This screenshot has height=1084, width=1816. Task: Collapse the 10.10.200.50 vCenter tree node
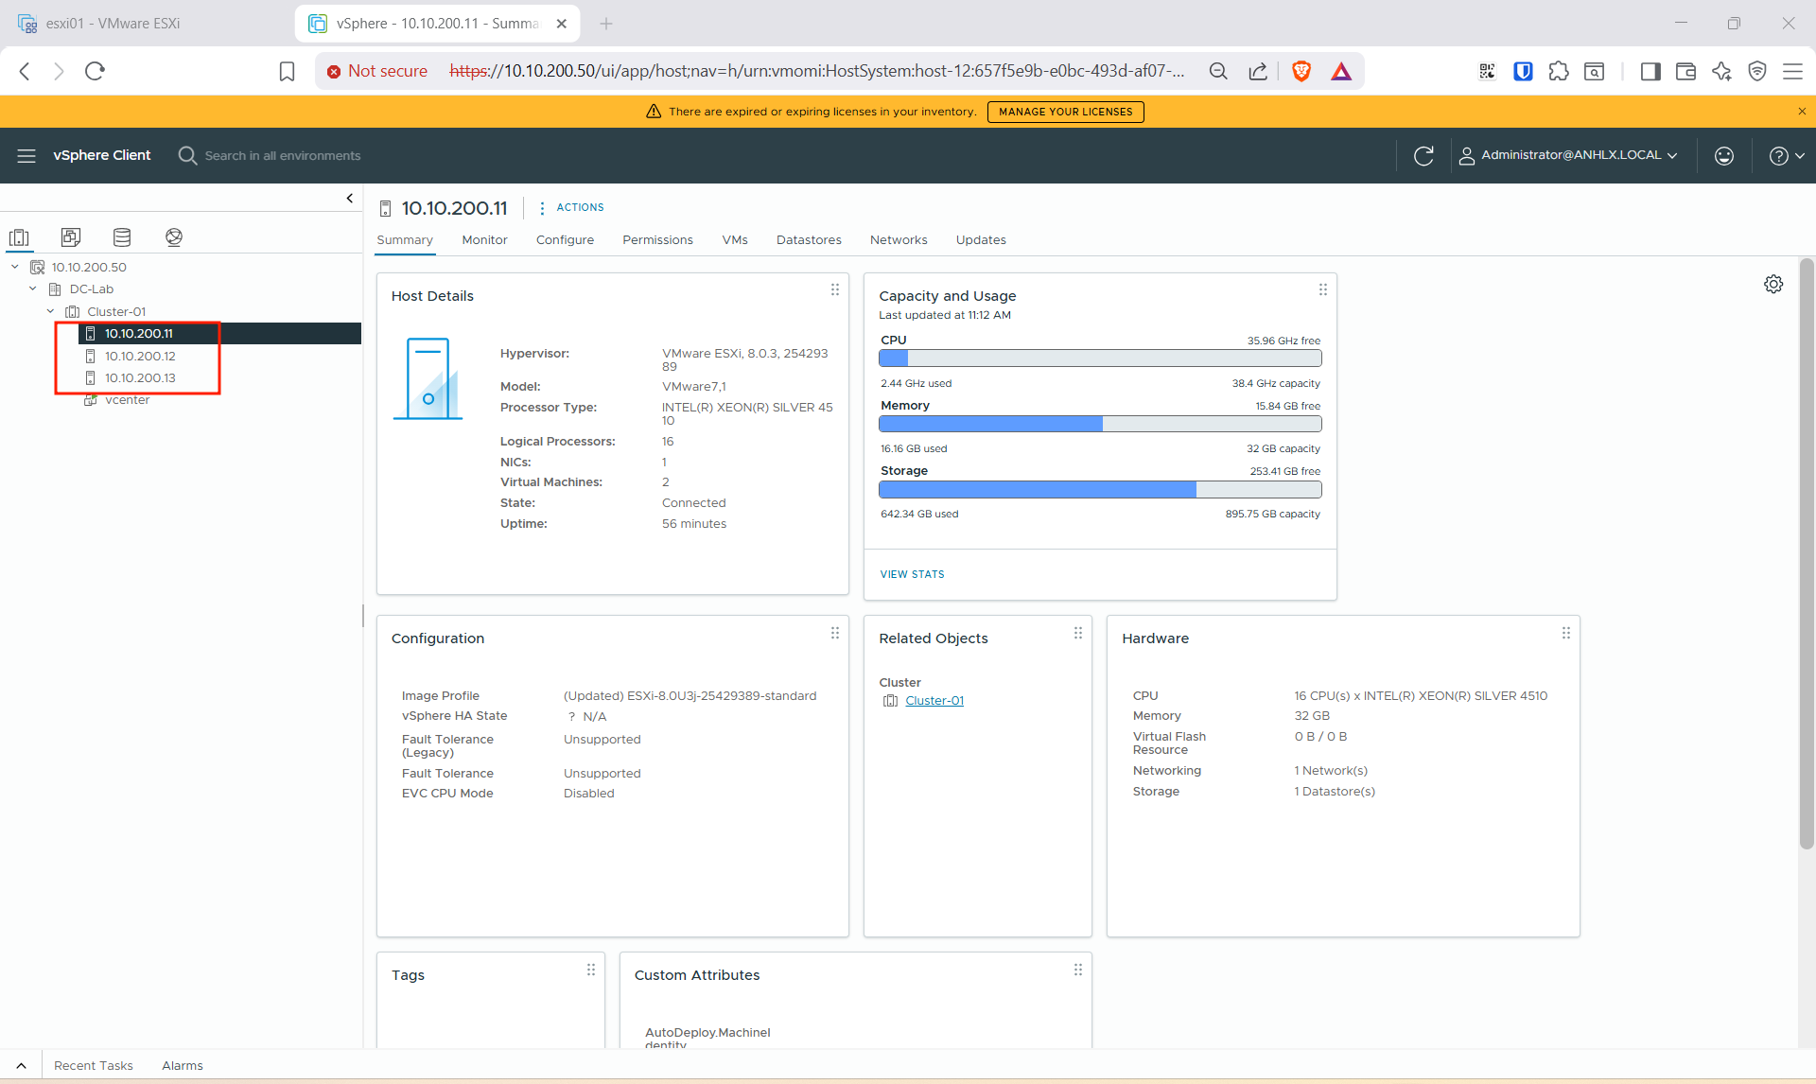[x=15, y=267]
